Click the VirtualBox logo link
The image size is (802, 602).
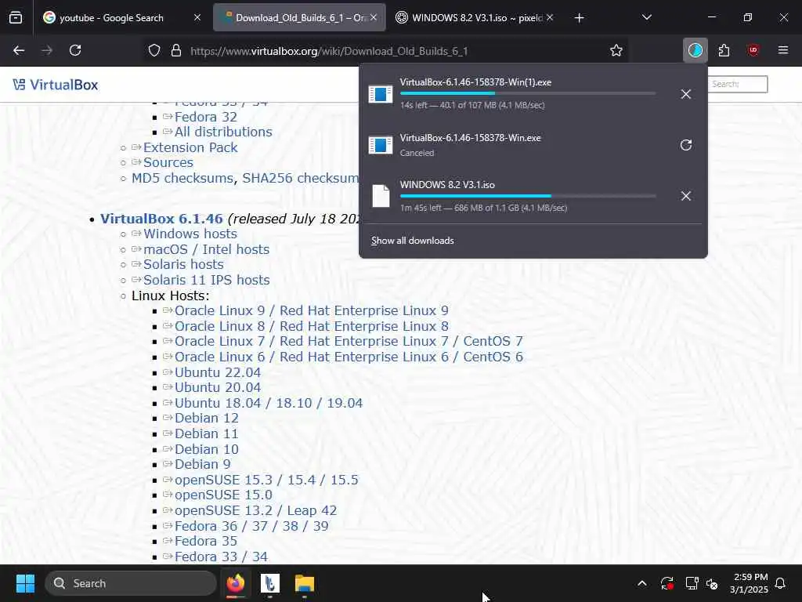(56, 85)
